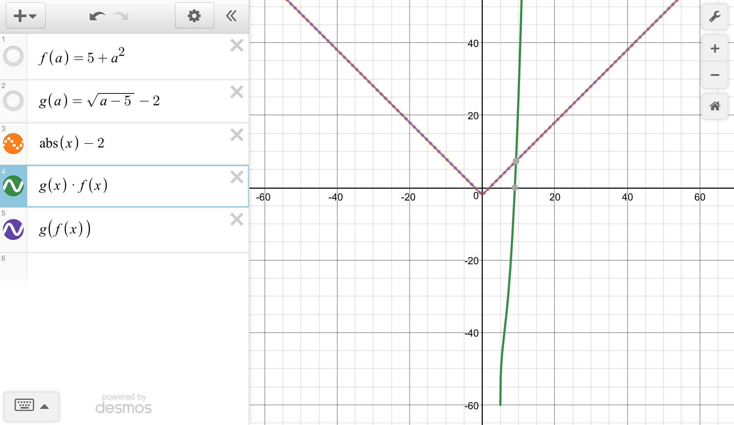This screenshot has height=425, width=734.
Task: Delete the g(f(x)) expression
Action: (x=237, y=219)
